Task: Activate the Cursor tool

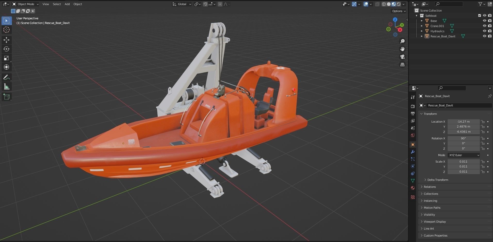Action: point(6,30)
